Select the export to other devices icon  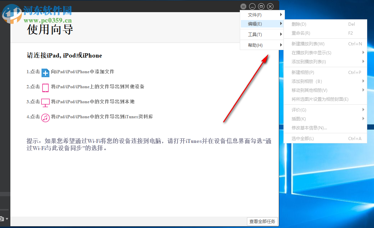(45, 88)
